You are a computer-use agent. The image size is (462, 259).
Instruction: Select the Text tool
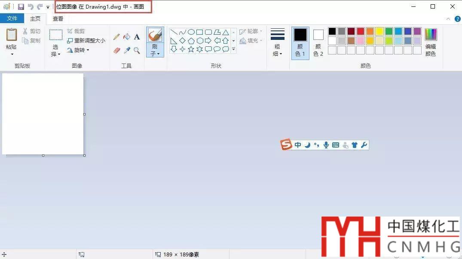[137, 37]
